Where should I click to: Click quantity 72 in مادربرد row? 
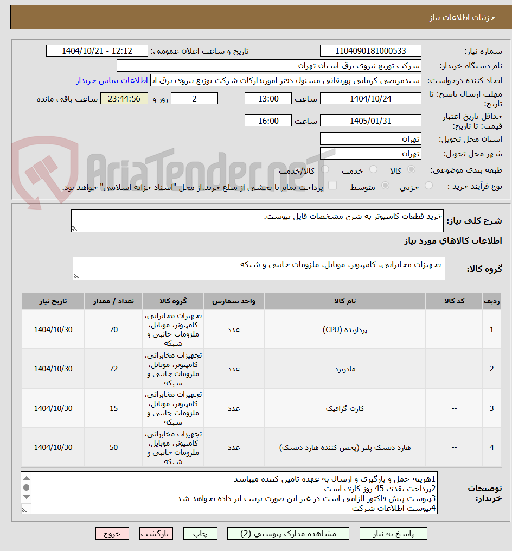click(x=113, y=369)
